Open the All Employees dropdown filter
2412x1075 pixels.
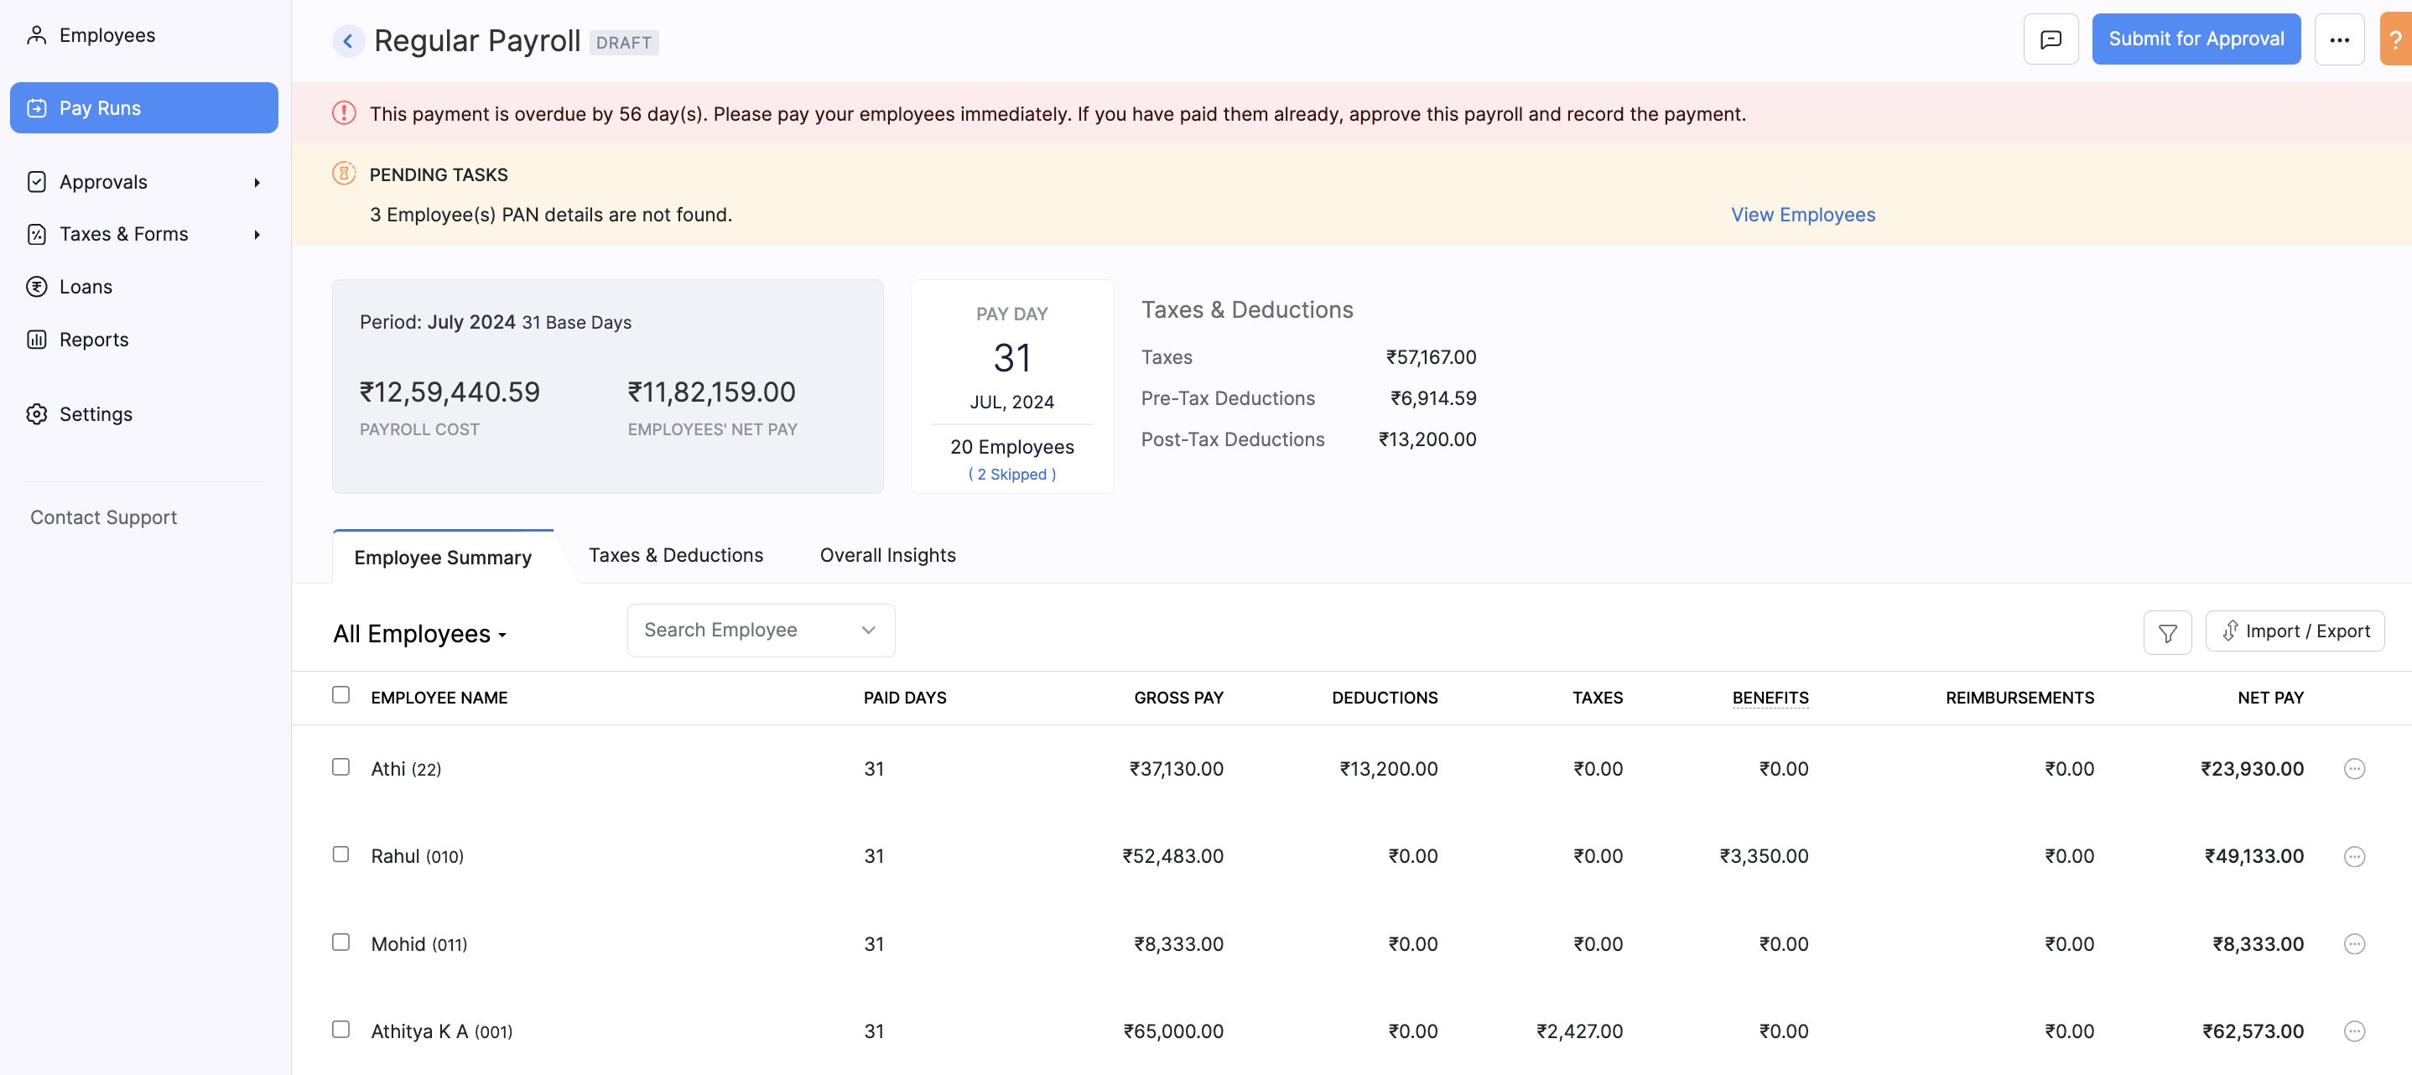point(420,632)
